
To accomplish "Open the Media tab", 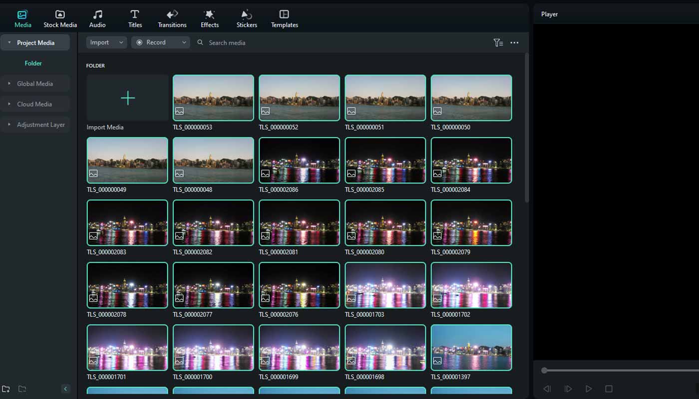I will (x=22, y=19).
